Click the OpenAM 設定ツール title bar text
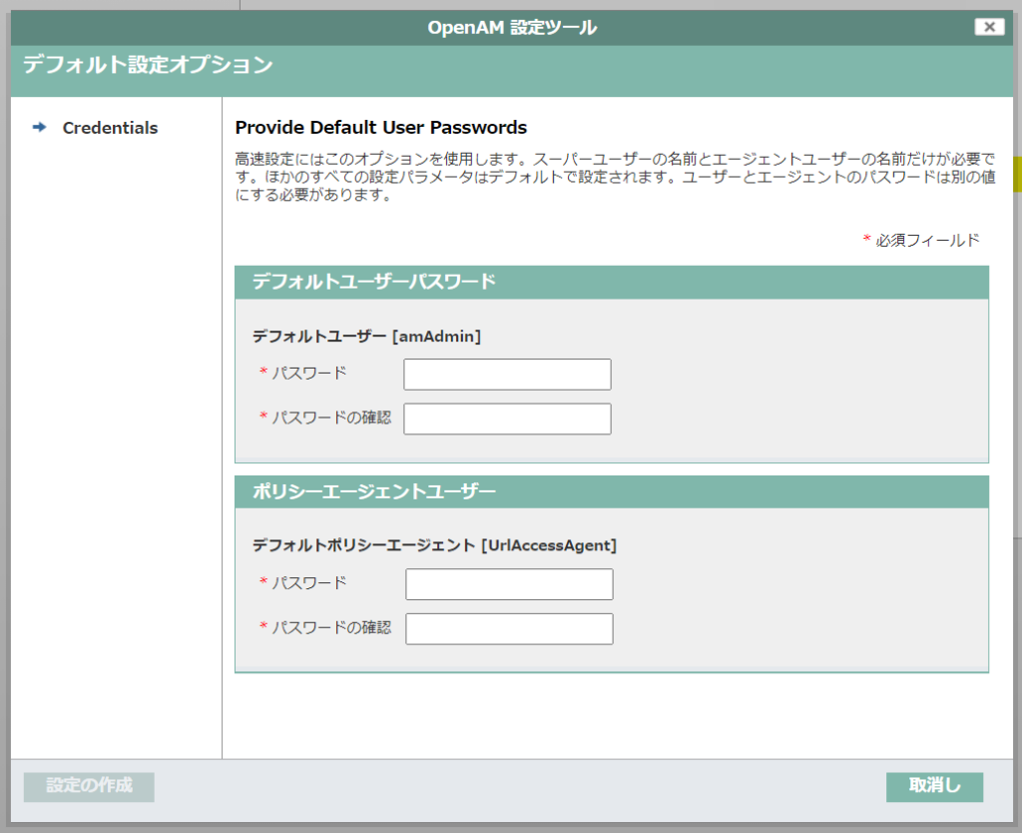Screen dimensions: 1022x833 coord(512,27)
